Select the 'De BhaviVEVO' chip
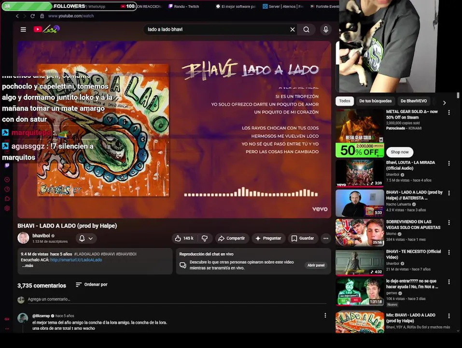 (414, 101)
